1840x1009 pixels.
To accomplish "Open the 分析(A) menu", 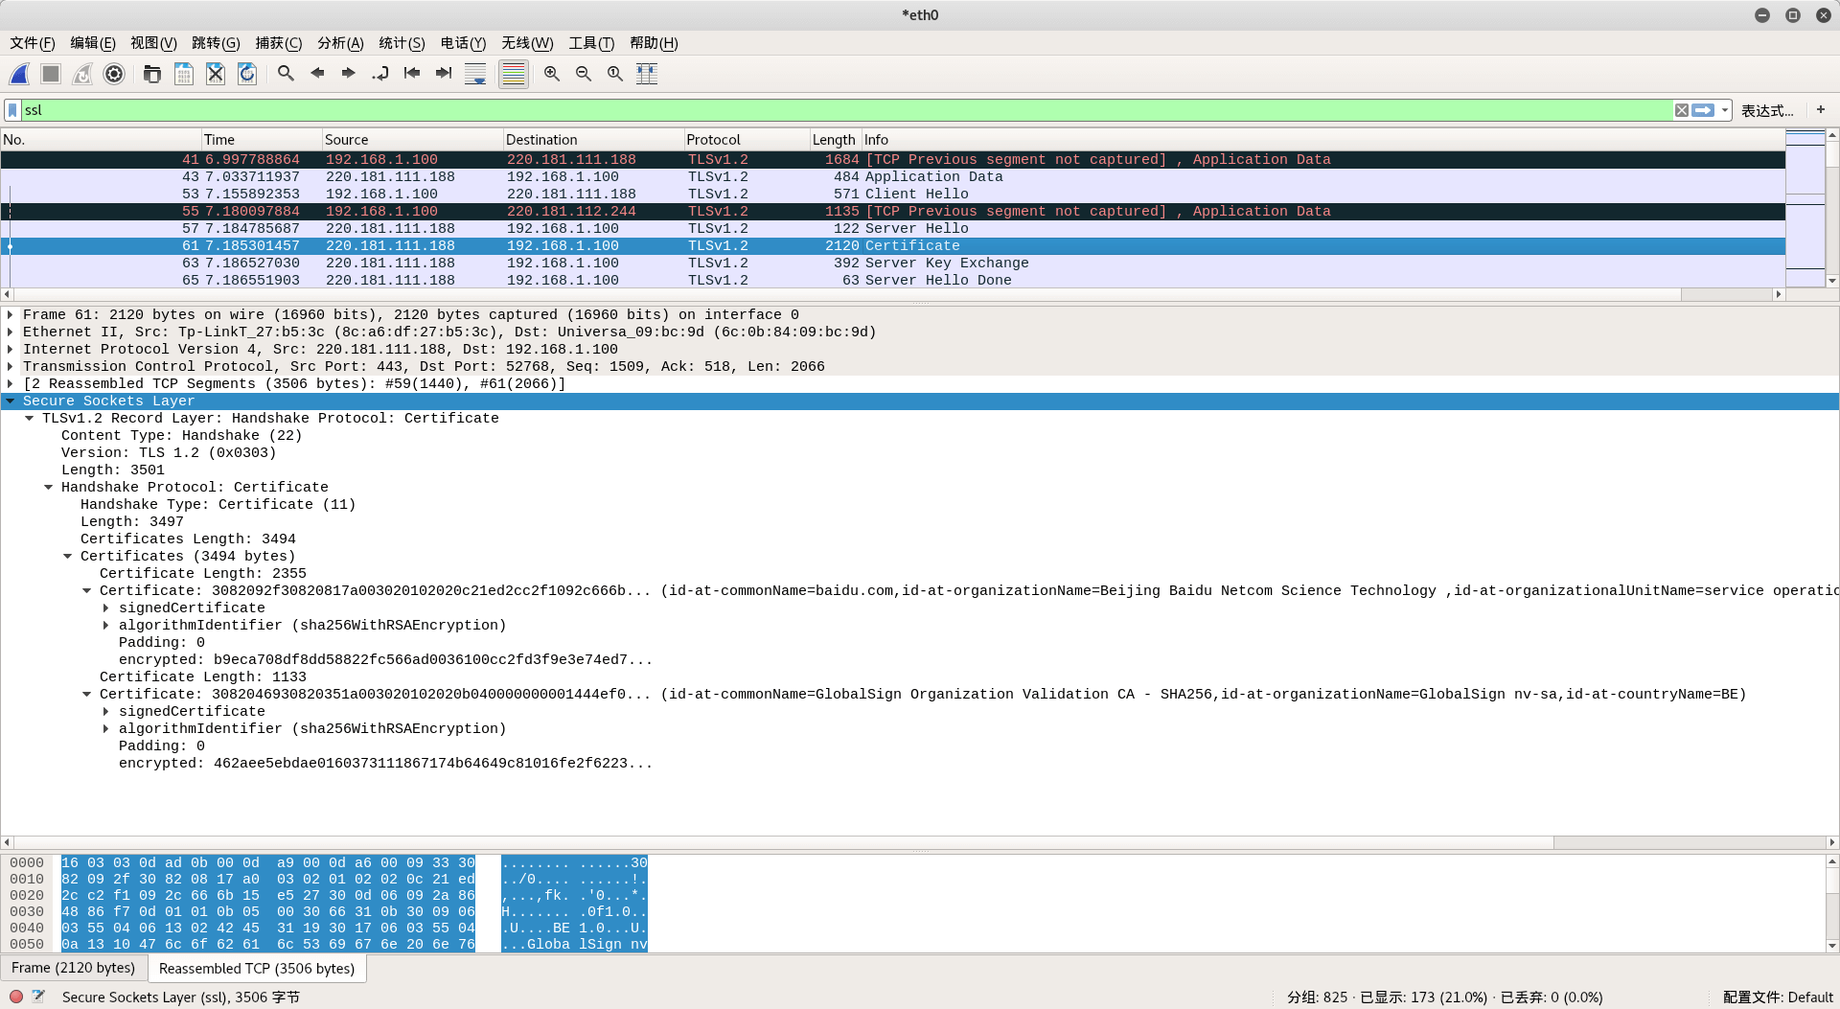I will click(x=340, y=43).
